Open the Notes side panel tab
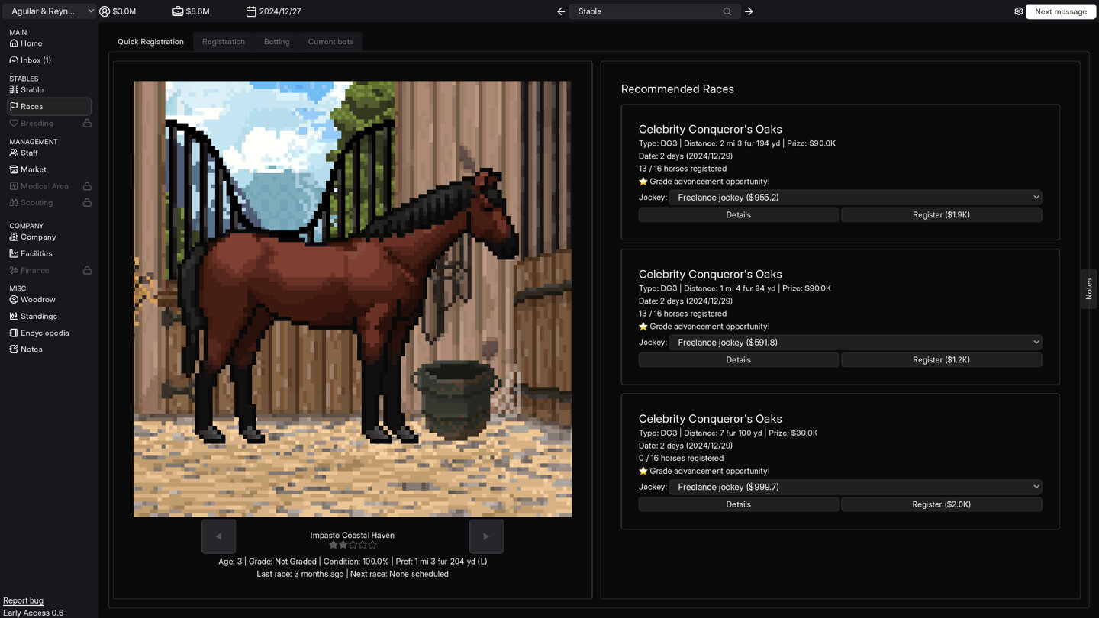The image size is (1099, 618). [x=1089, y=288]
